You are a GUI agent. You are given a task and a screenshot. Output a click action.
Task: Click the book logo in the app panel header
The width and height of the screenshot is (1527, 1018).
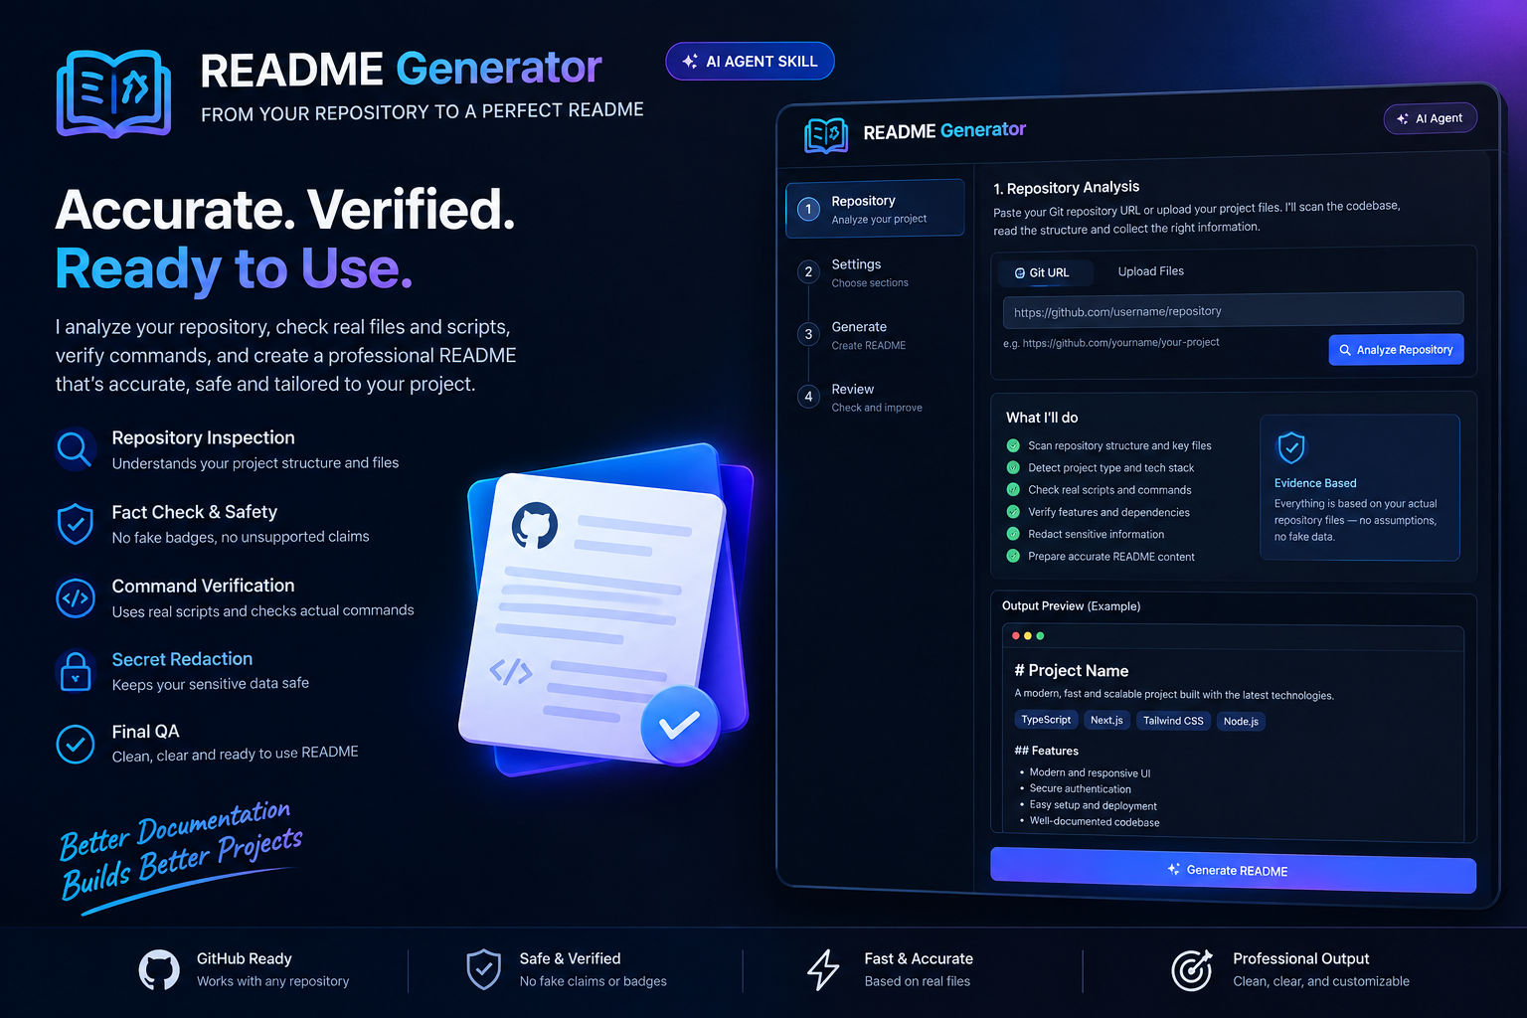point(826,135)
